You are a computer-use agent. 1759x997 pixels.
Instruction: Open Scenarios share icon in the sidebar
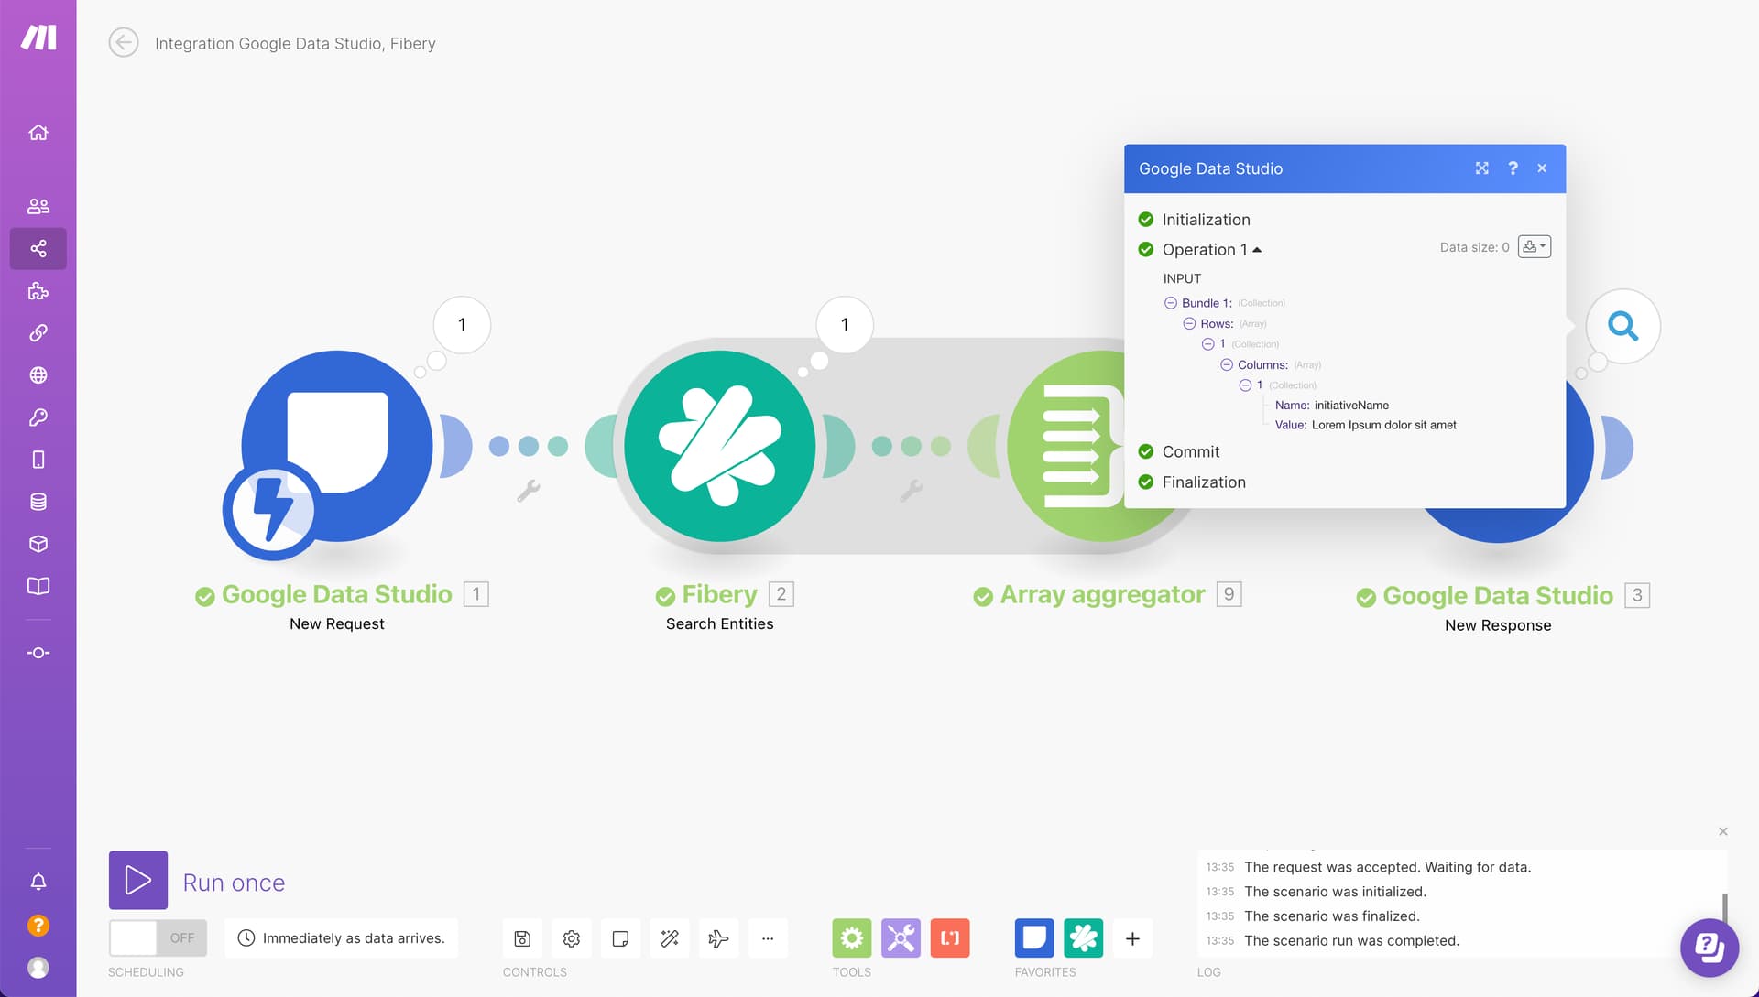[38, 248]
